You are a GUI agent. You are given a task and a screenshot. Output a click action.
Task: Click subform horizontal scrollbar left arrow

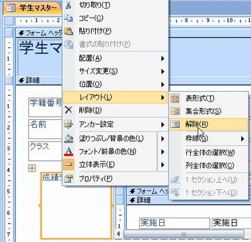(x=119, y=234)
